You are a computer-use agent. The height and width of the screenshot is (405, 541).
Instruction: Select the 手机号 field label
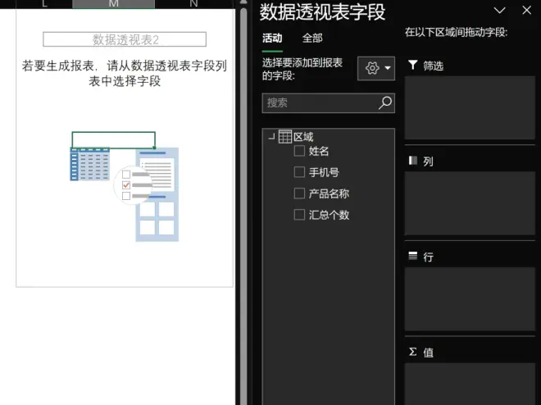coord(324,172)
